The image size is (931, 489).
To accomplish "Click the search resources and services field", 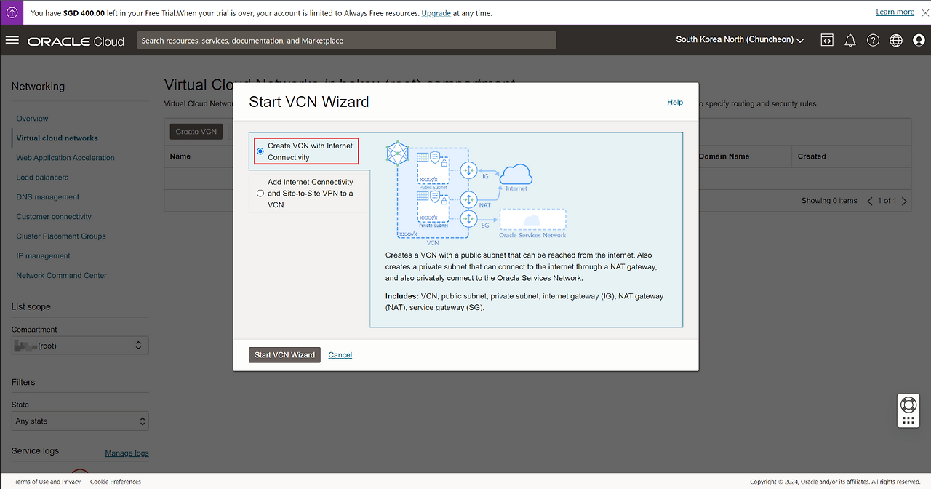I will point(346,41).
